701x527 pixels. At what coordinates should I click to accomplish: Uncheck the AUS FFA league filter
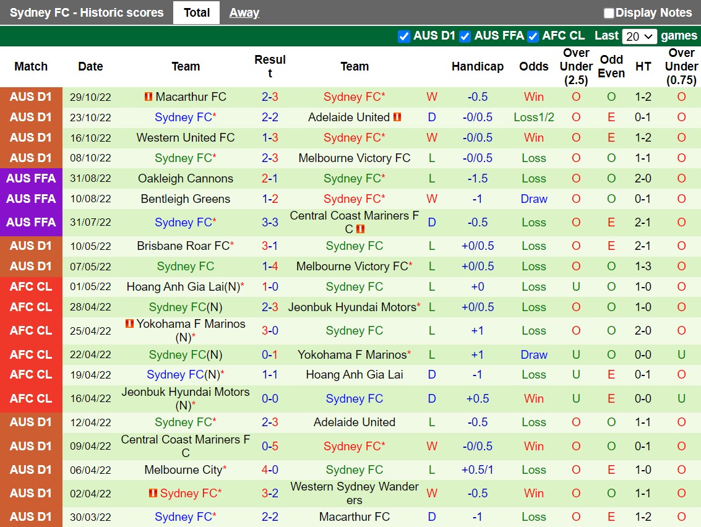[465, 36]
